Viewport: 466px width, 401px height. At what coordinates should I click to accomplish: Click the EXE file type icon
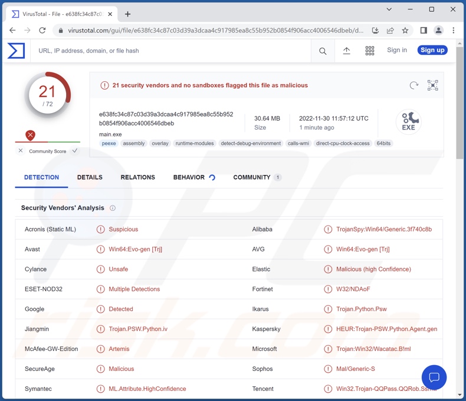[409, 122]
